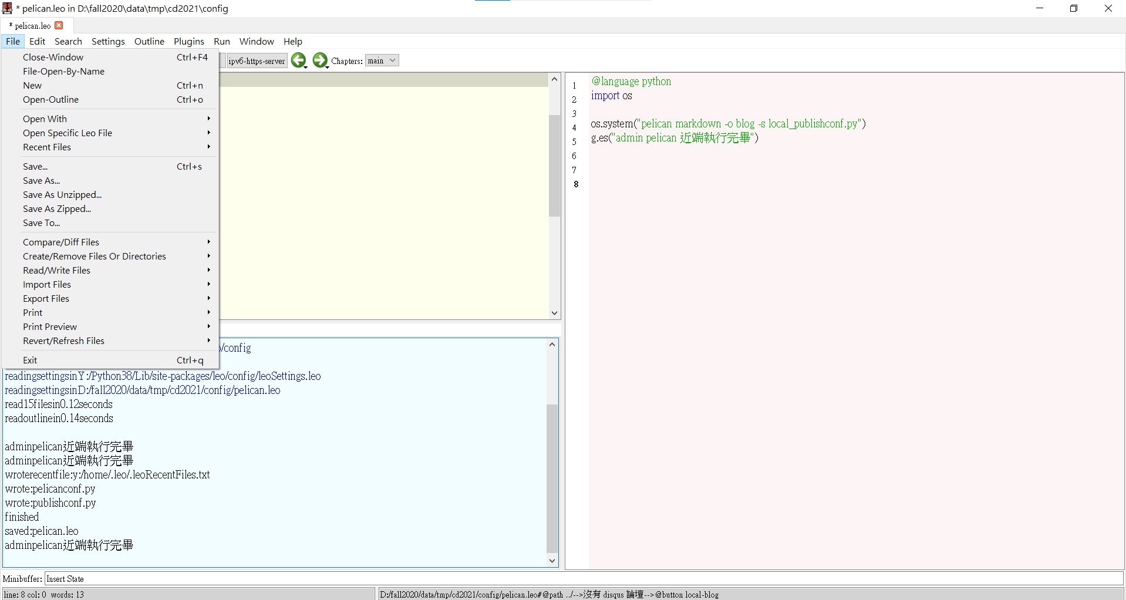Viewport: 1126px width, 600px height.
Task: Click the status bar UNL path field
Action: point(750,594)
